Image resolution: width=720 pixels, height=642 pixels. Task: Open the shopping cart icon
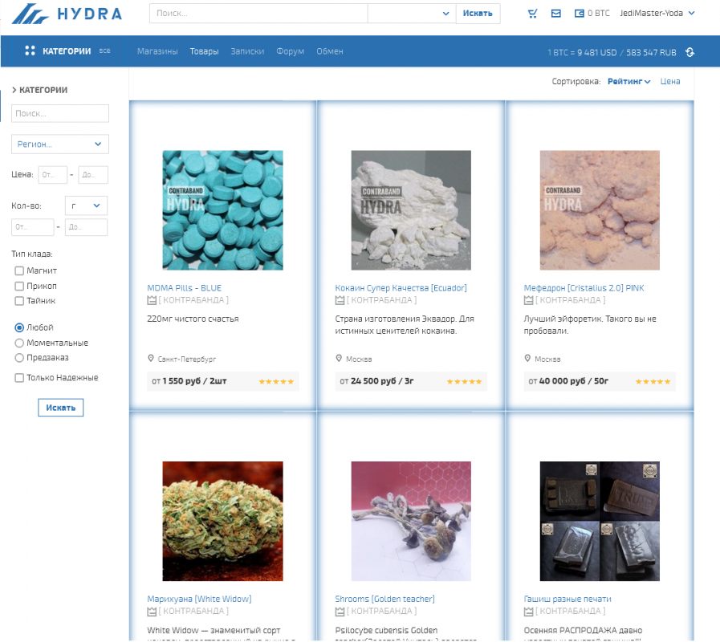pyautogui.click(x=533, y=14)
